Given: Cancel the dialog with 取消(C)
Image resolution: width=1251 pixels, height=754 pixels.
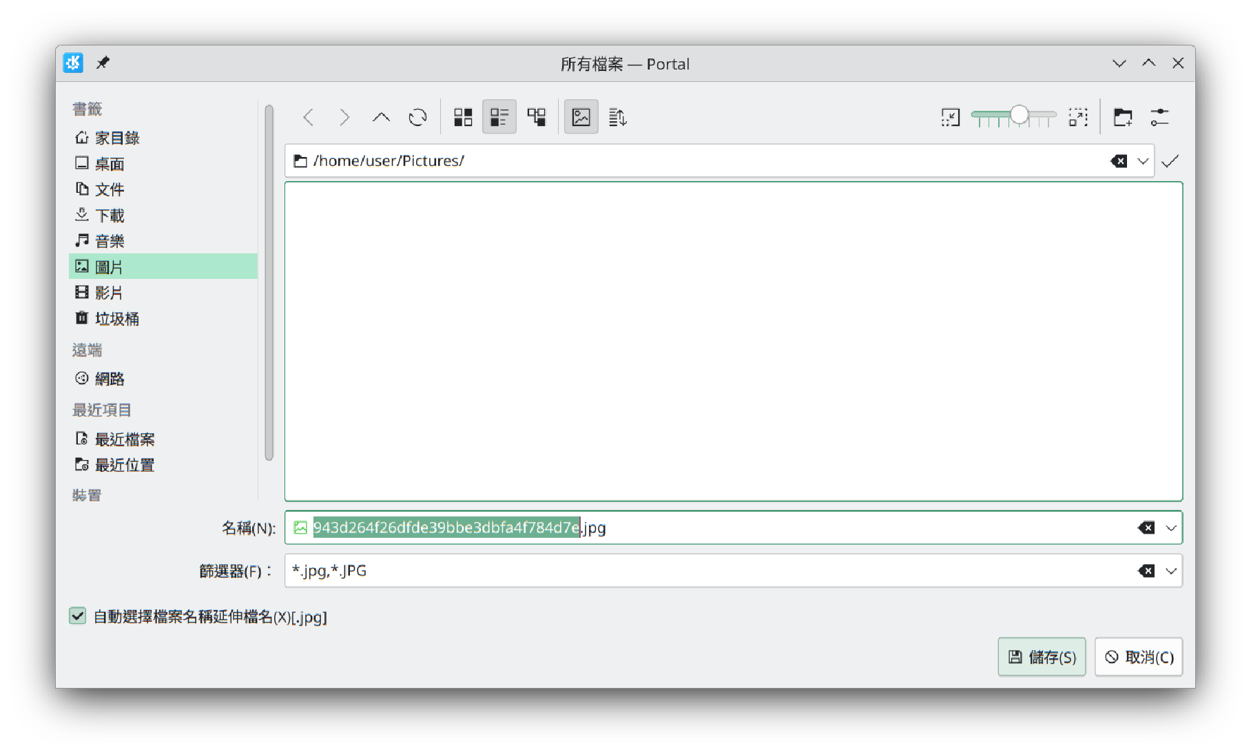Looking at the screenshot, I should [x=1139, y=657].
